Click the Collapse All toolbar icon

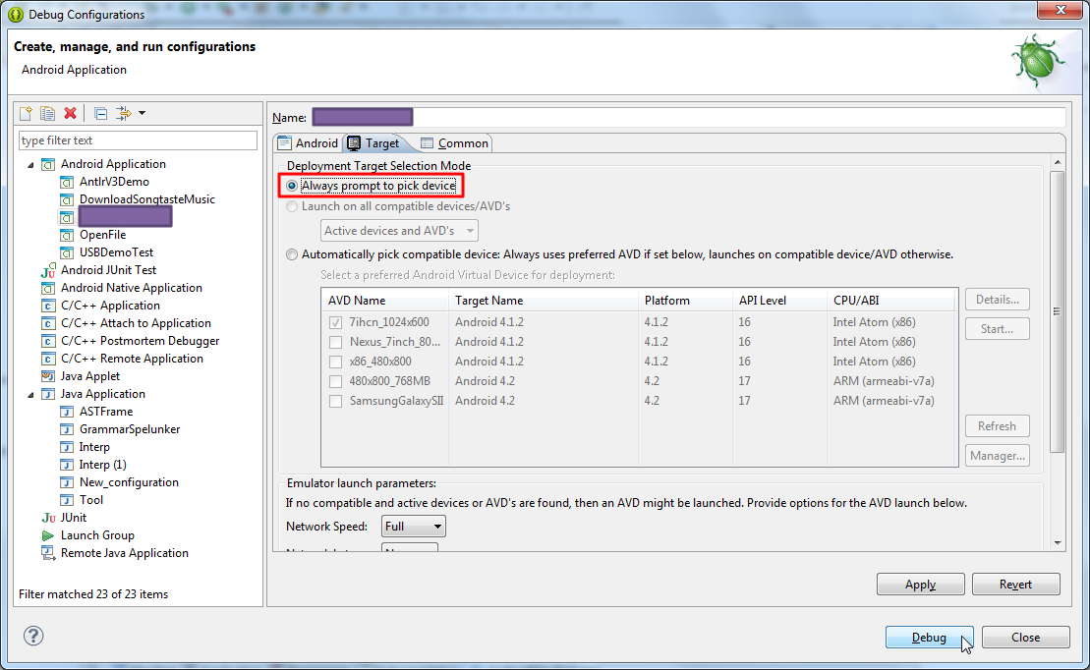click(x=101, y=113)
